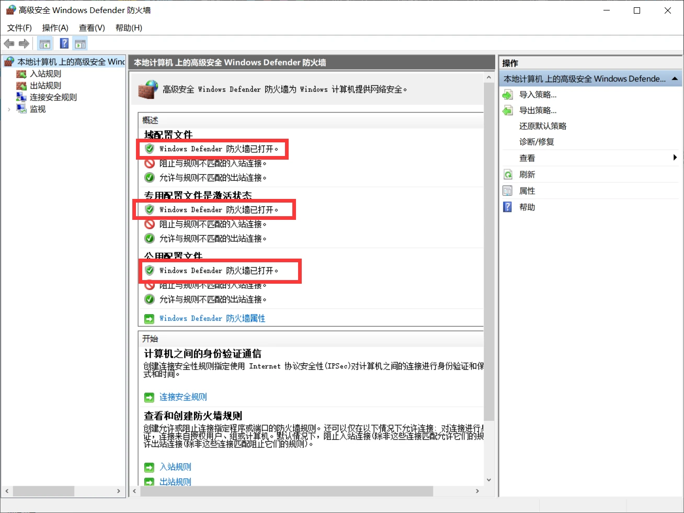Click the 专用配置文件是激活状态 heading
The width and height of the screenshot is (684, 513).
[198, 196]
